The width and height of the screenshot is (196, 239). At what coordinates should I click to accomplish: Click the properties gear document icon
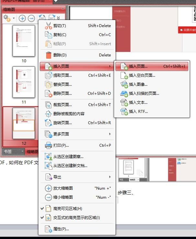[49, 229]
